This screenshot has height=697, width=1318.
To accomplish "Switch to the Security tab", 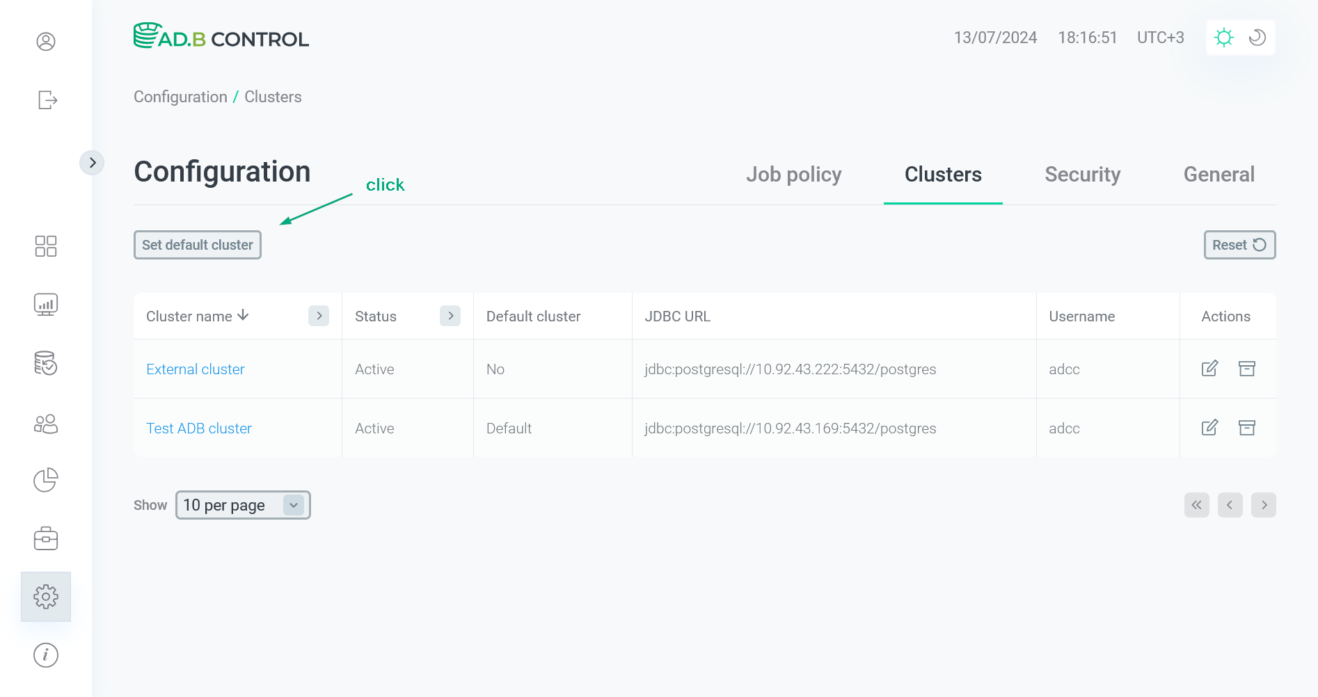I will [x=1082, y=175].
